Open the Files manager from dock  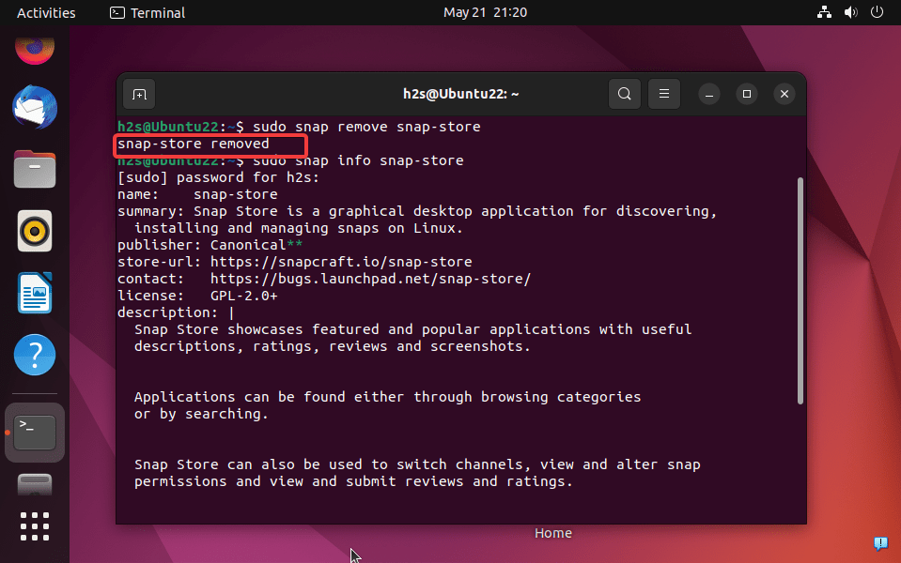pyautogui.click(x=35, y=169)
